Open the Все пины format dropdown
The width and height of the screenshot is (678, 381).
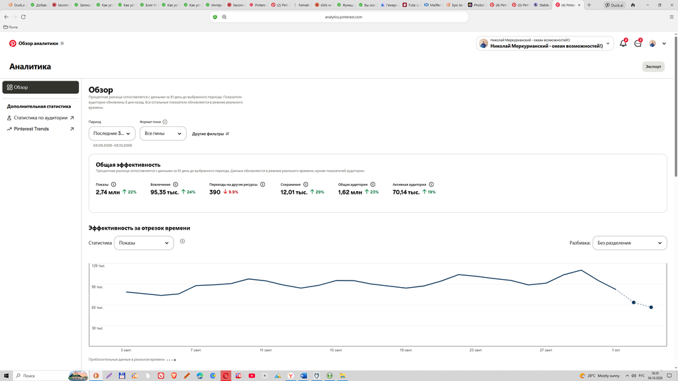pos(163,134)
